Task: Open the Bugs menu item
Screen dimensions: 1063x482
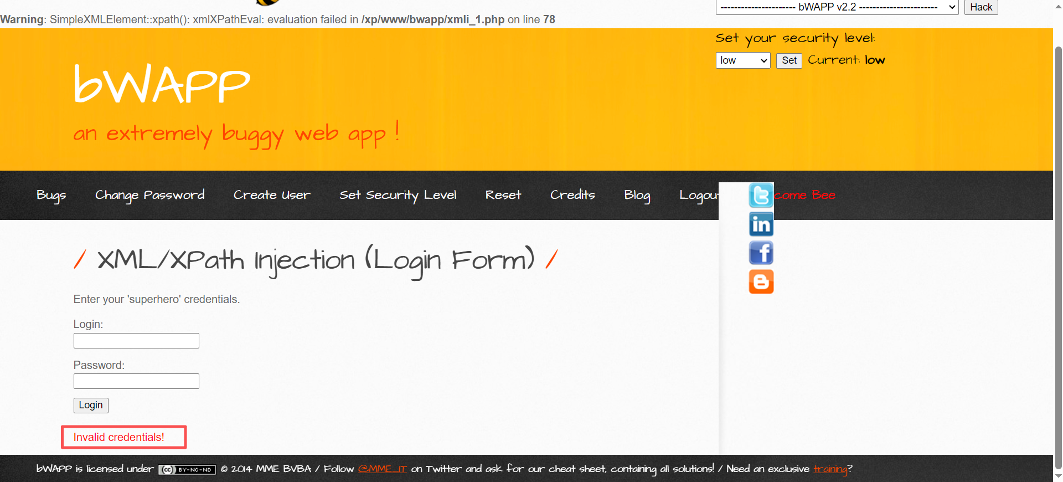Action: (51, 195)
